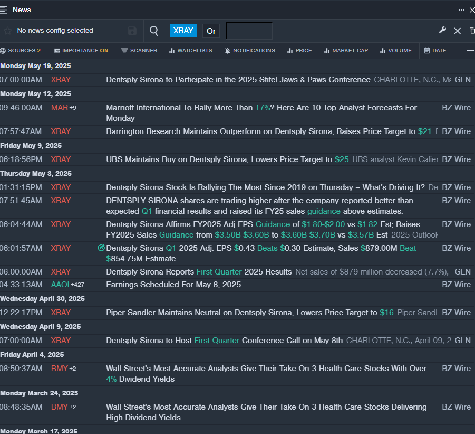This screenshot has height=434, width=475.
Task: Open the Watchlists filter
Action: pyautogui.click(x=190, y=50)
